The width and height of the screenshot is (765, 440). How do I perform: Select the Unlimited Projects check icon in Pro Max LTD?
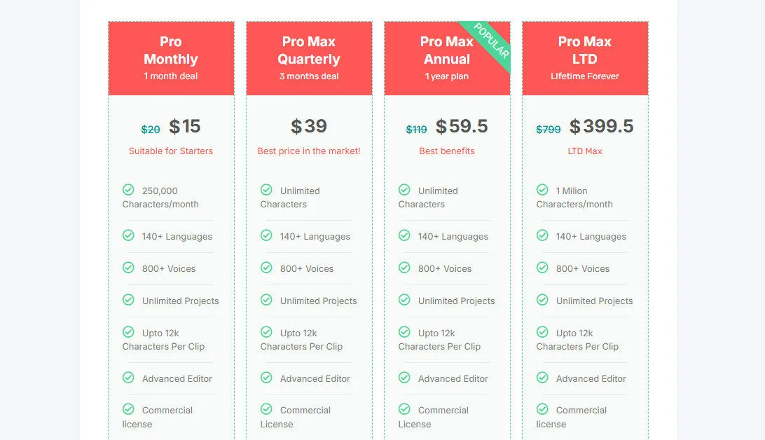[543, 300]
